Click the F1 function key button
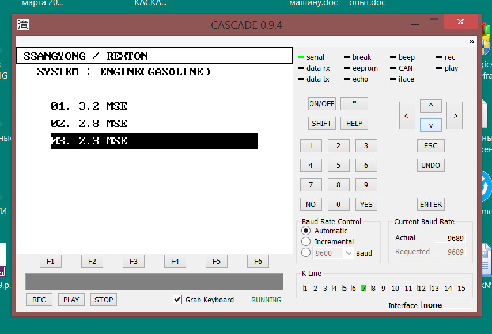This screenshot has height=334, width=492. [51, 262]
